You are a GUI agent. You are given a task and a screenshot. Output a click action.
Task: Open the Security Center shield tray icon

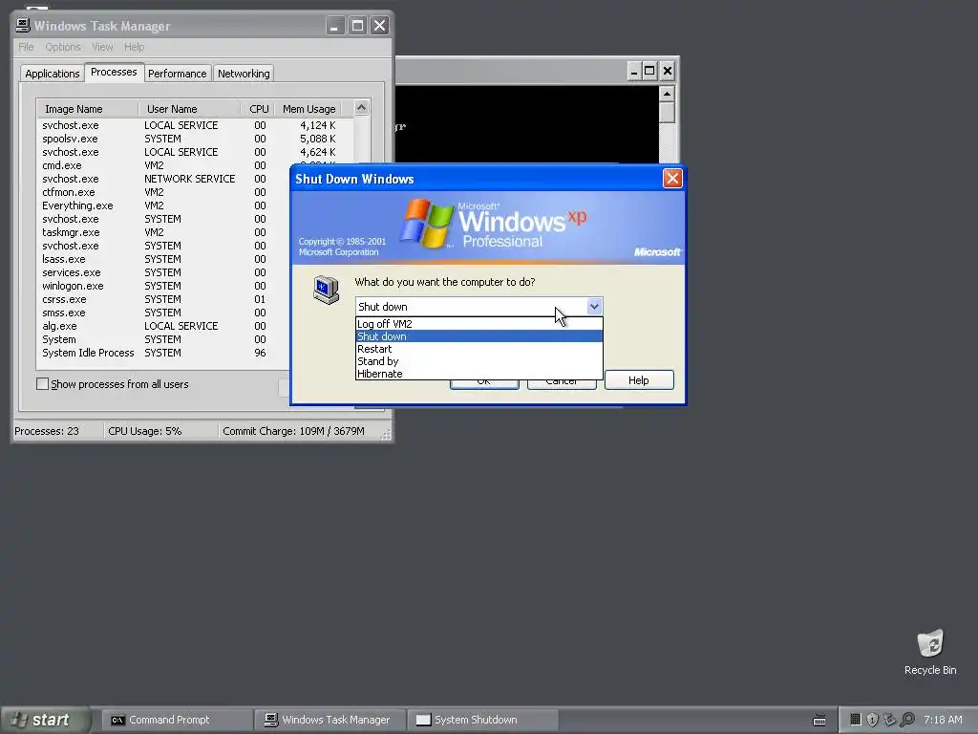tap(873, 720)
